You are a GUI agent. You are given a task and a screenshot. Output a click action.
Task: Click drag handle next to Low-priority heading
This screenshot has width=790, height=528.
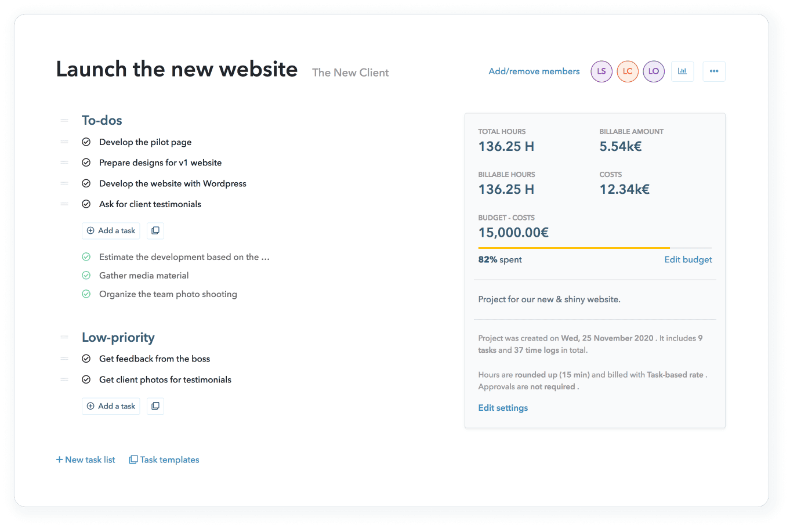[64, 338]
